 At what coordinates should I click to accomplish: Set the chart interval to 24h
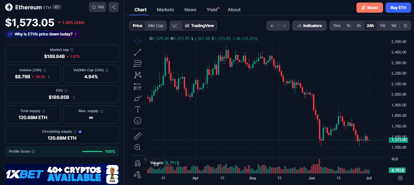pos(370,26)
